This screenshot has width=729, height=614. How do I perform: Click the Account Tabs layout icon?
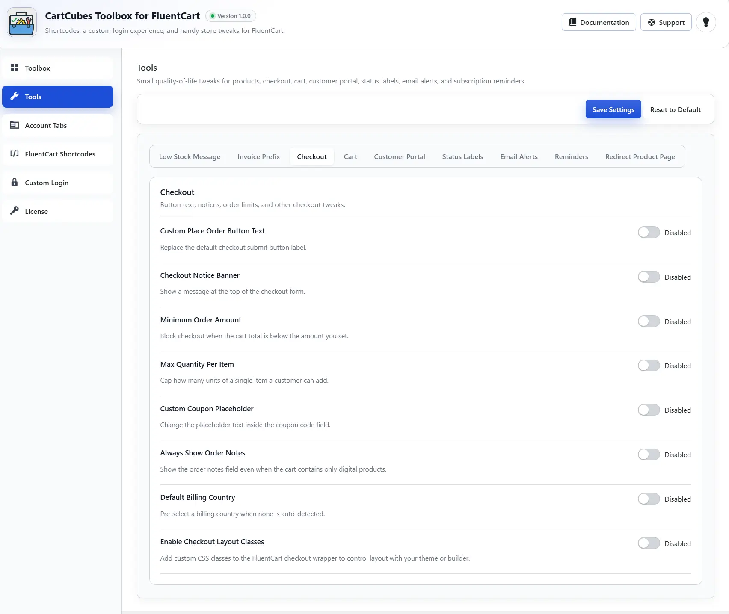click(15, 125)
